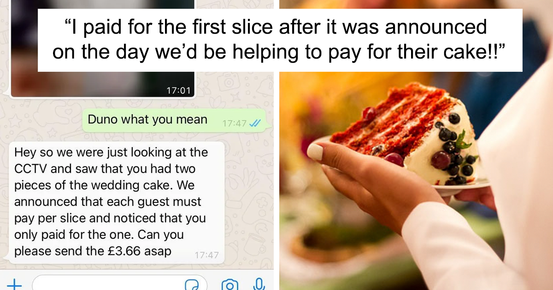Screen dimensions: 553x290
Task: Open the camera icon in chat bar
Action: (x=230, y=284)
